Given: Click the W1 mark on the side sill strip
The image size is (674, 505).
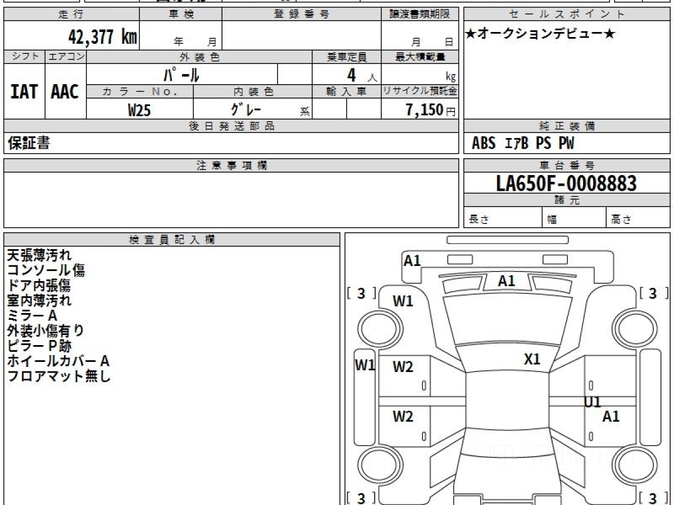Looking at the screenshot, I should pos(365,365).
